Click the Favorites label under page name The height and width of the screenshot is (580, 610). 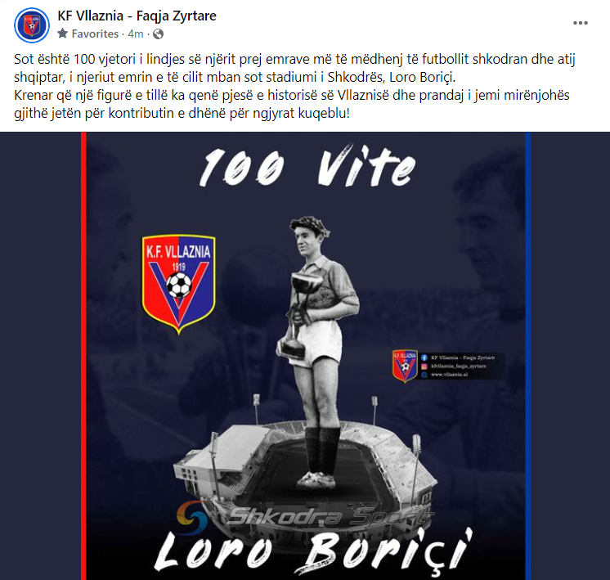[x=95, y=34]
